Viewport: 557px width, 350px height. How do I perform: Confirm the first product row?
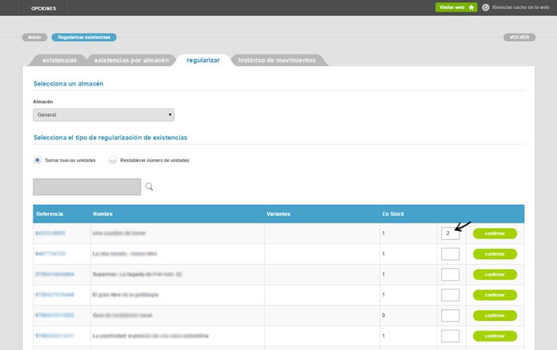(x=494, y=233)
